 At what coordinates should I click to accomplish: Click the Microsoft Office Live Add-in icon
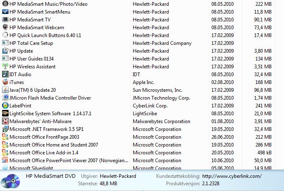pos(5,152)
